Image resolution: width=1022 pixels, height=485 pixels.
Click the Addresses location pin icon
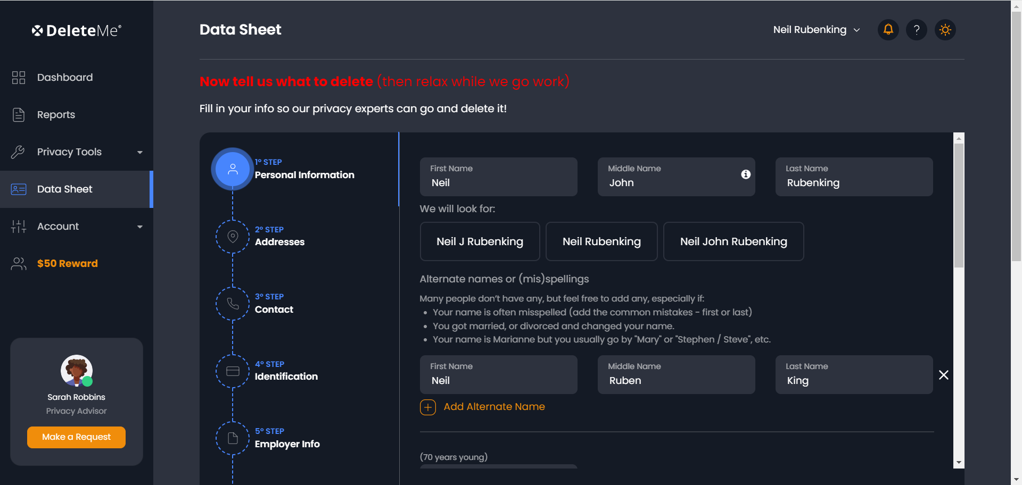(233, 236)
